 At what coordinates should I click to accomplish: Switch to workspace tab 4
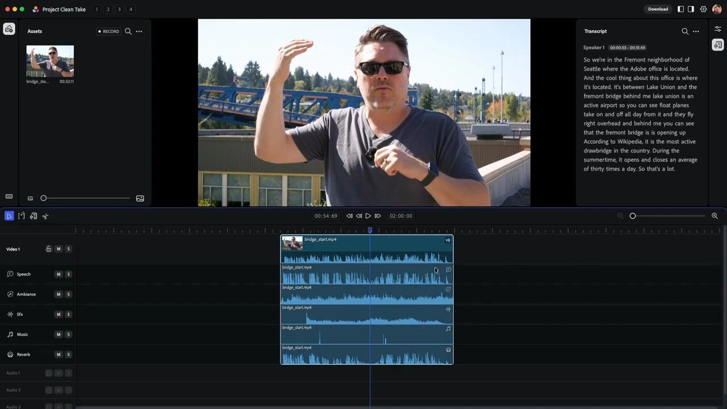pyautogui.click(x=131, y=9)
